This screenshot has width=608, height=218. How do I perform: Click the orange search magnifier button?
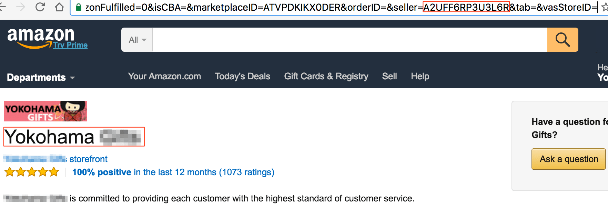click(563, 40)
